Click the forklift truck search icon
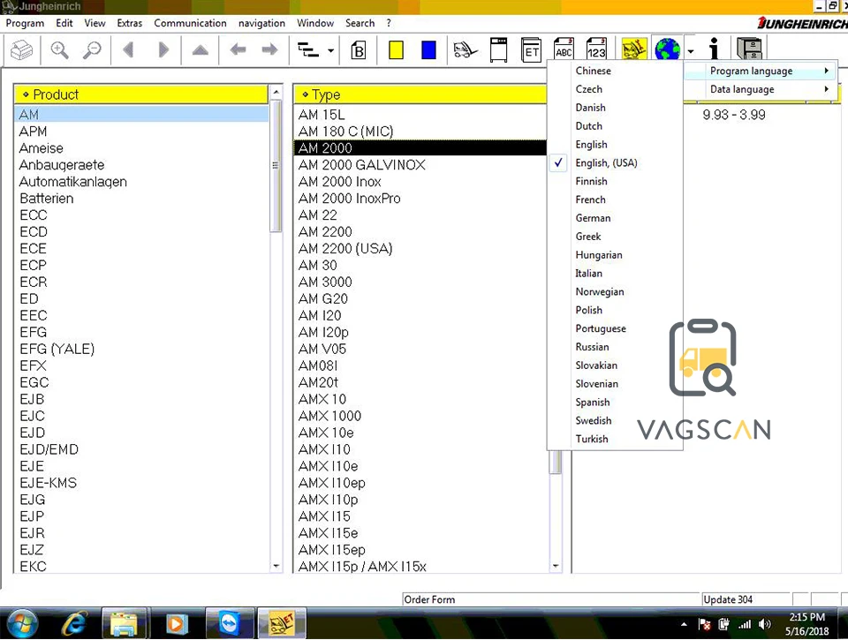Screen dimensions: 848x640 (x=466, y=50)
